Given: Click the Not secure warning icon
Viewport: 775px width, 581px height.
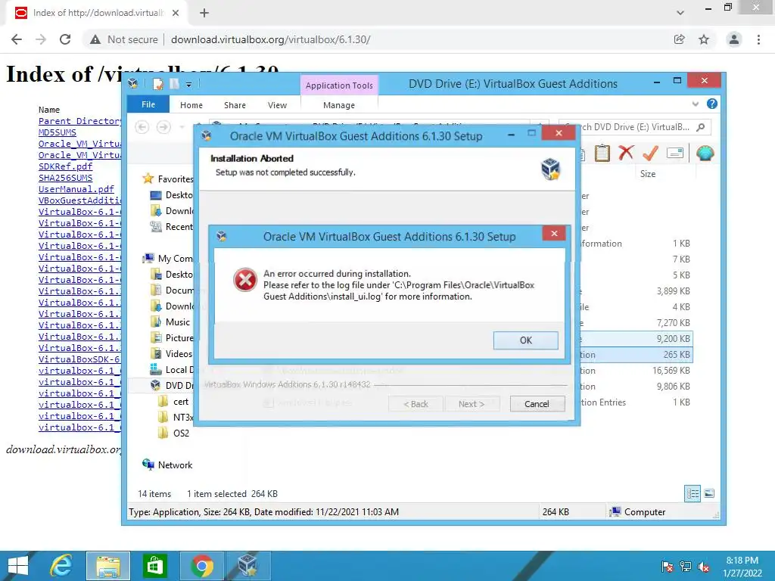Looking at the screenshot, I should tap(95, 39).
